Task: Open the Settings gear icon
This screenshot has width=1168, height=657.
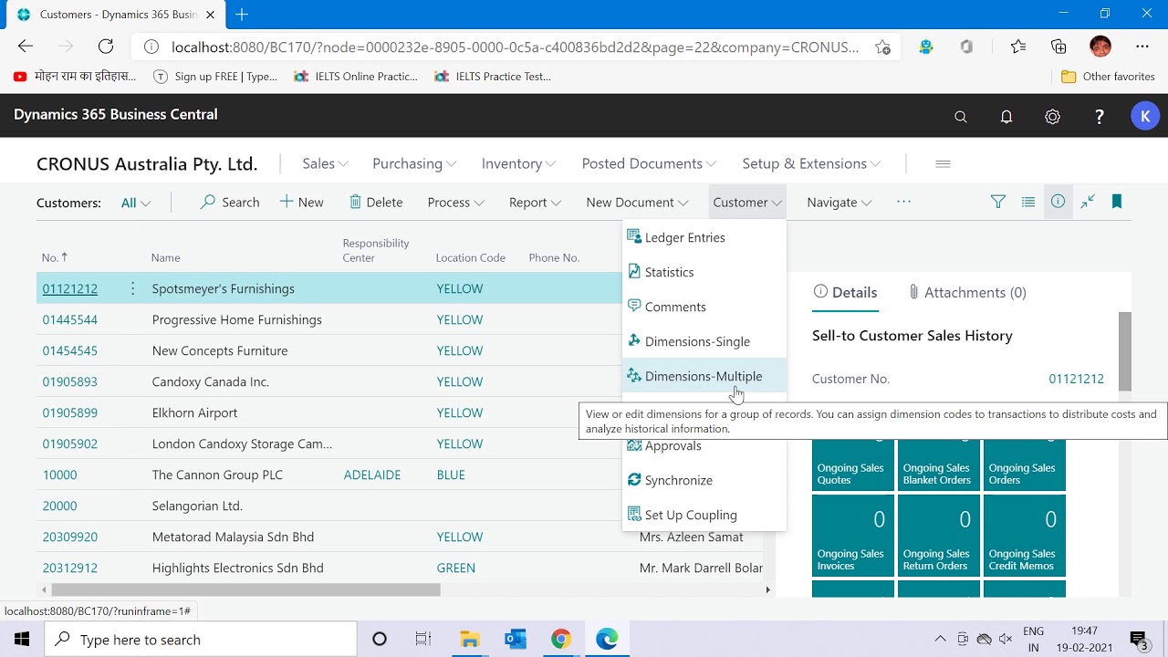Action: [1053, 117]
